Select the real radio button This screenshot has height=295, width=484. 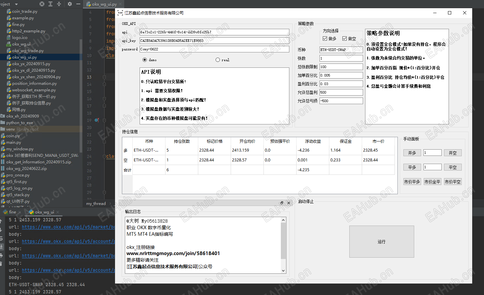pos(218,60)
